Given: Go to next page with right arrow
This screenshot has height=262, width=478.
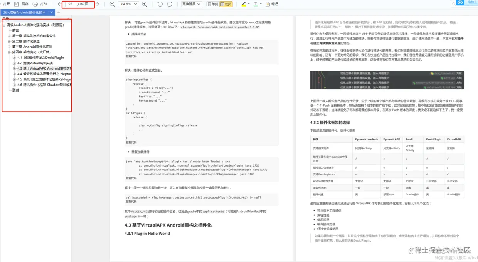Looking at the screenshot, I should 97,4.
